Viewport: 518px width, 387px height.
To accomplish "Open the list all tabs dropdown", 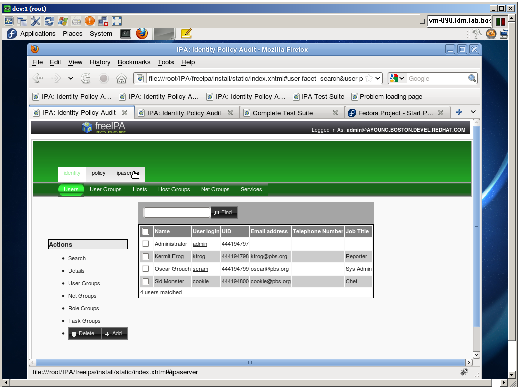I will tap(473, 112).
